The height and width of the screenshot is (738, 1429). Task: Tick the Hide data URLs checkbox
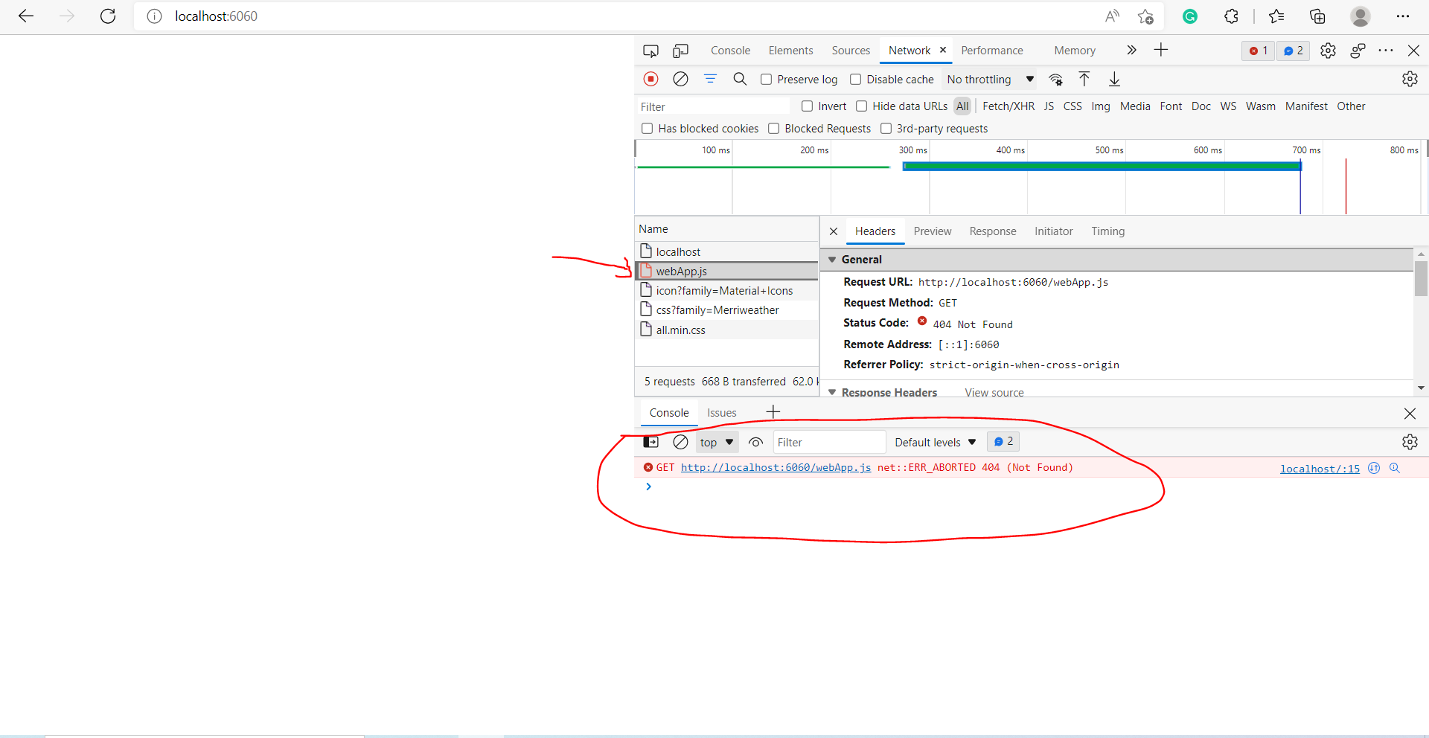[861, 106]
